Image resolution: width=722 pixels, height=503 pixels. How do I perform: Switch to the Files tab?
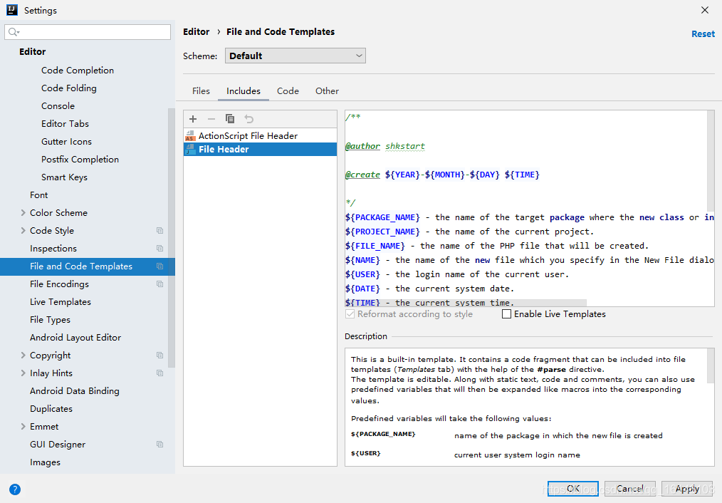tap(201, 91)
